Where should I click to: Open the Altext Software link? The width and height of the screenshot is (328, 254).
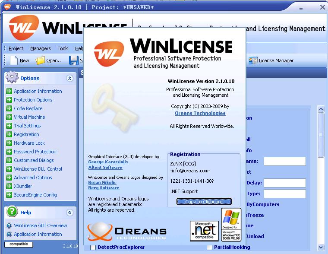pos(105,167)
